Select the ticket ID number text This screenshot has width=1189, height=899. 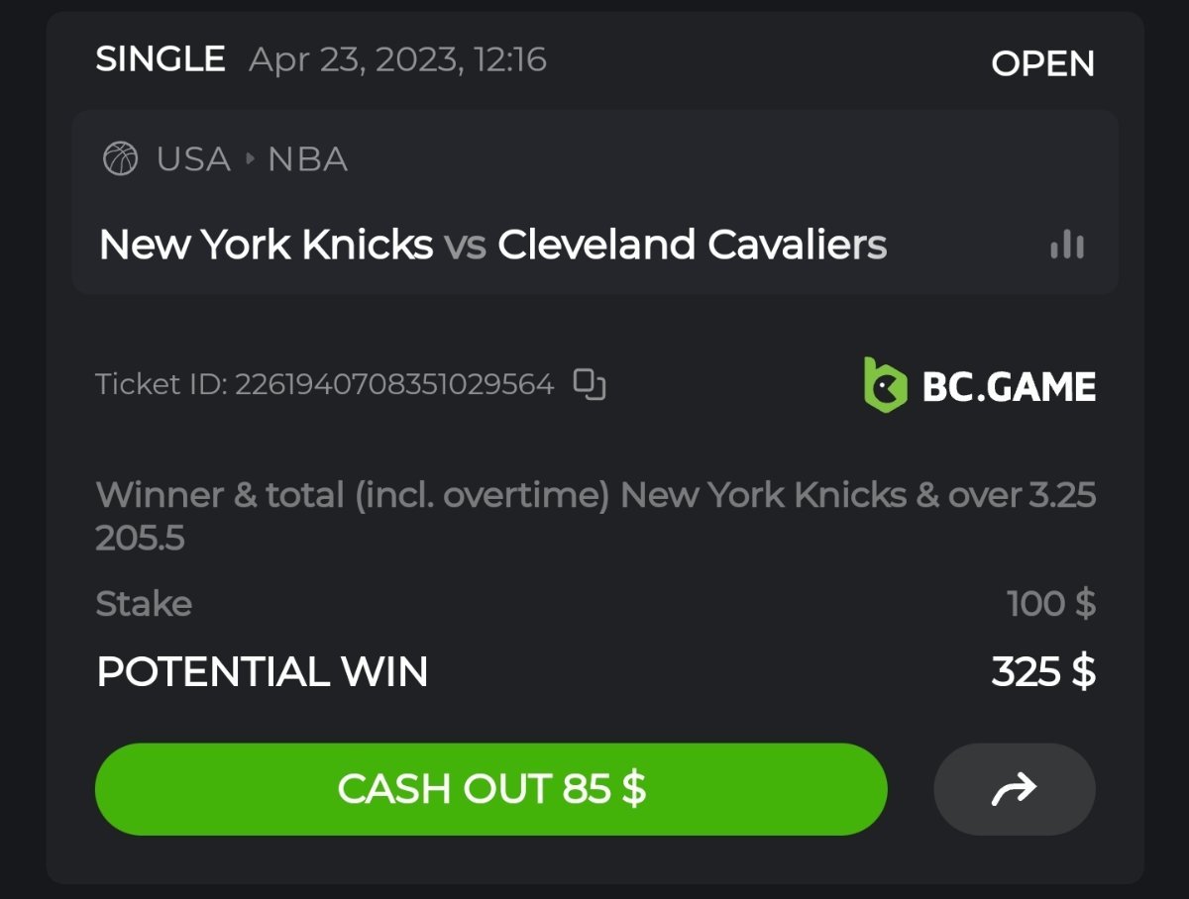tap(393, 384)
